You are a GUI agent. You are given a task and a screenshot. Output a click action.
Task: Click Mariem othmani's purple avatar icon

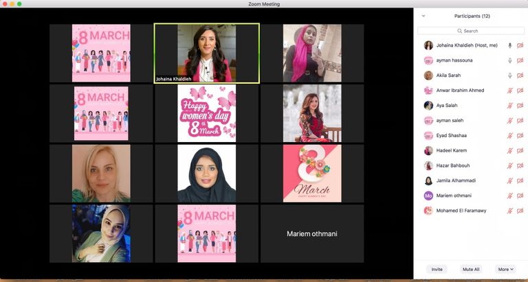[x=428, y=196]
